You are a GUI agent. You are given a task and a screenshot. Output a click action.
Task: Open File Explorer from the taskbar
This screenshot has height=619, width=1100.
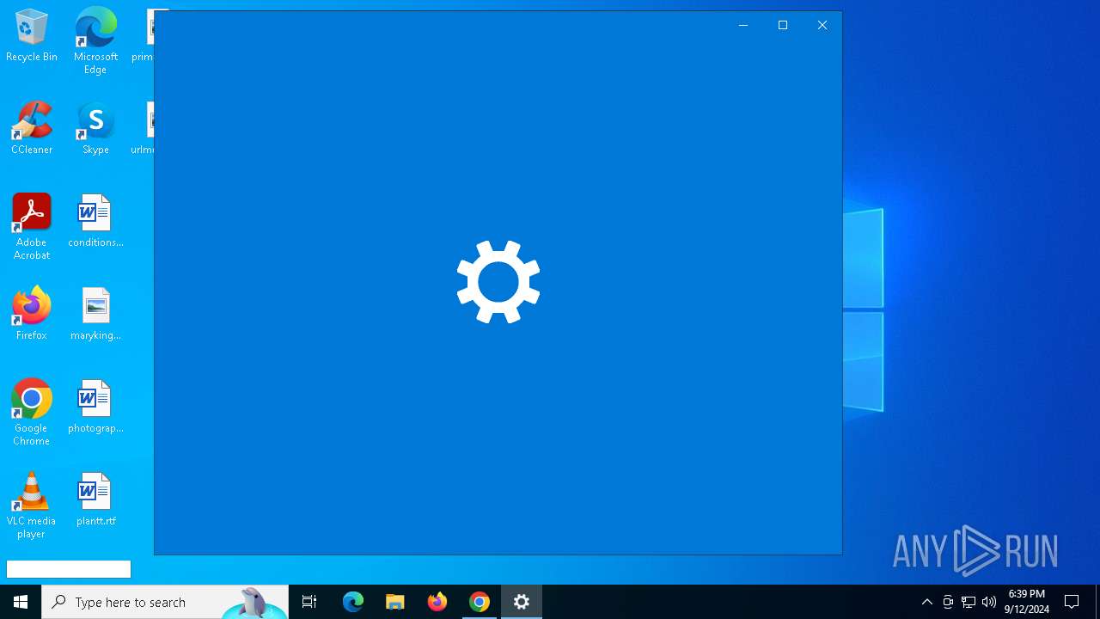395,602
